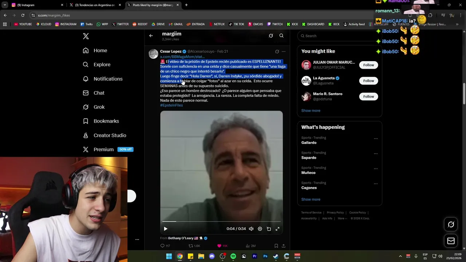Follow JULIAN OMAR MARUC...

coord(368,65)
